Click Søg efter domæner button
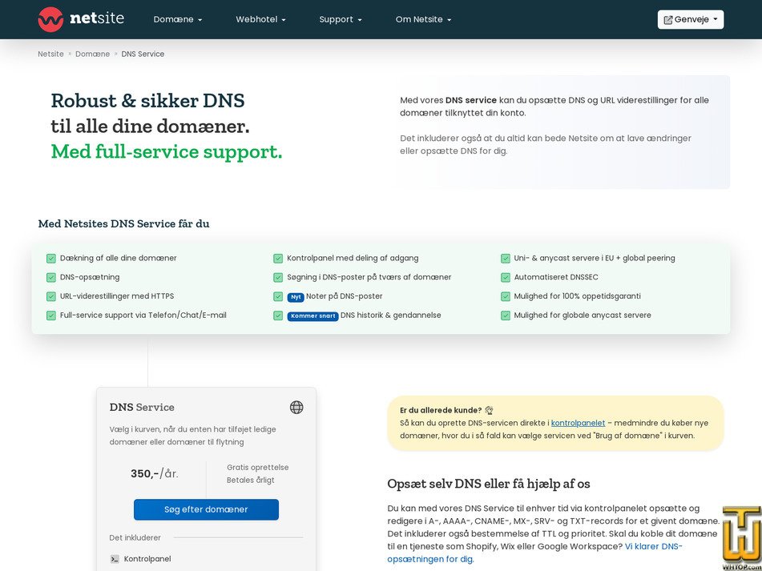762x571 pixels. pos(206,509)
